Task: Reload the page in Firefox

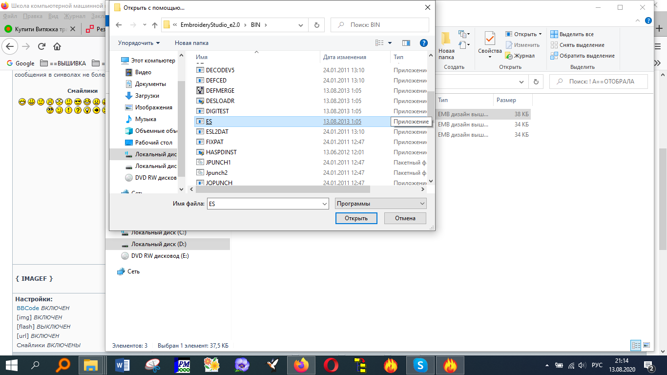Action: 42,46
